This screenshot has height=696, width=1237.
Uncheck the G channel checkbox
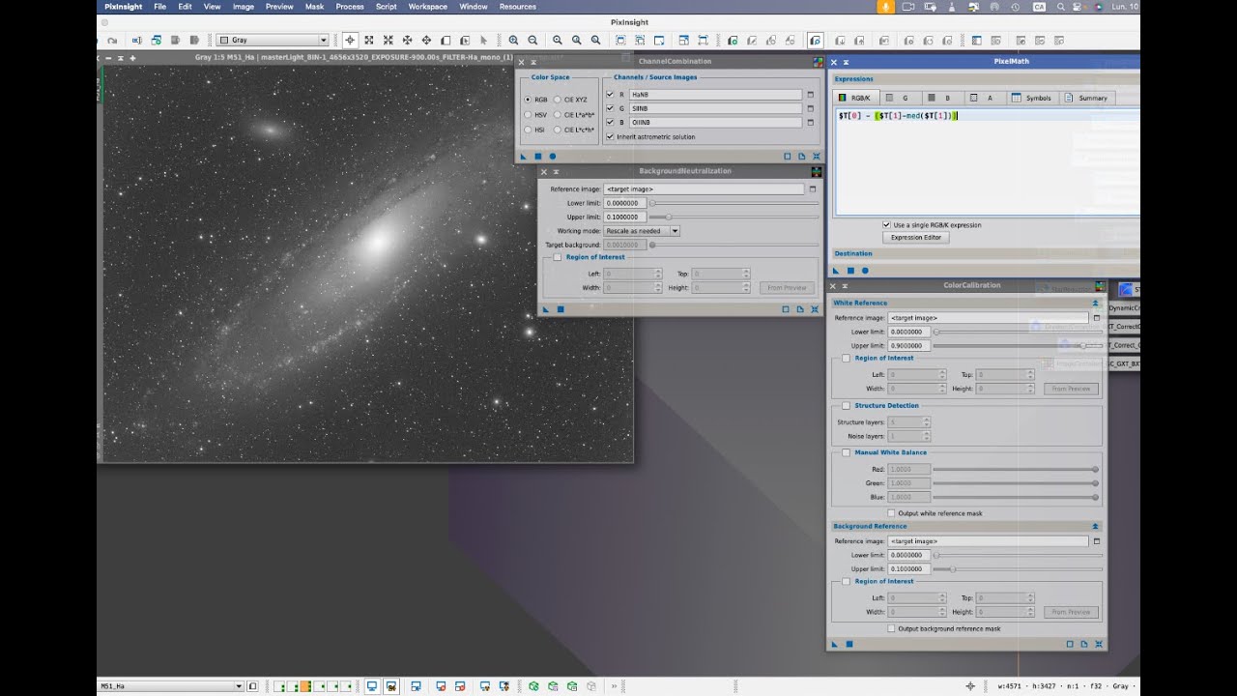[x=610, y=108]
